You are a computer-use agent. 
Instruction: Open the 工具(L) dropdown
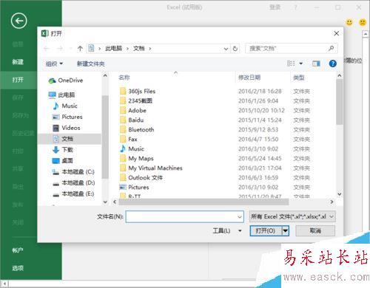coord(227,231)
